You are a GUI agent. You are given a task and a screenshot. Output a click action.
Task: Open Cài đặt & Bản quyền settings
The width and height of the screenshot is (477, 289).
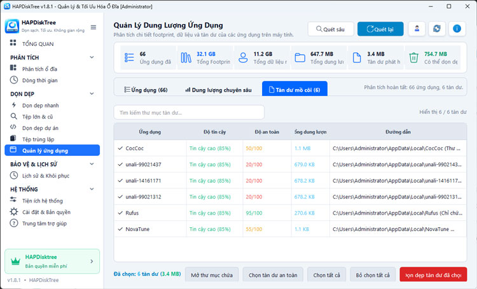(x=46, y=212)
